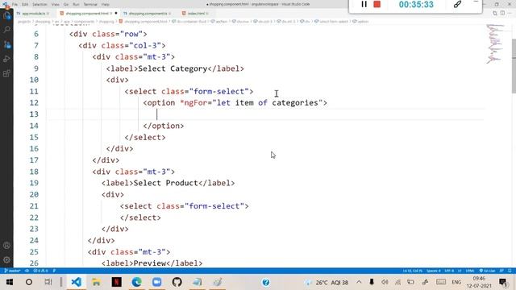Open the Windows Start menu
Image resolution: width=516 pixels, height=290 pixels.
10,282
